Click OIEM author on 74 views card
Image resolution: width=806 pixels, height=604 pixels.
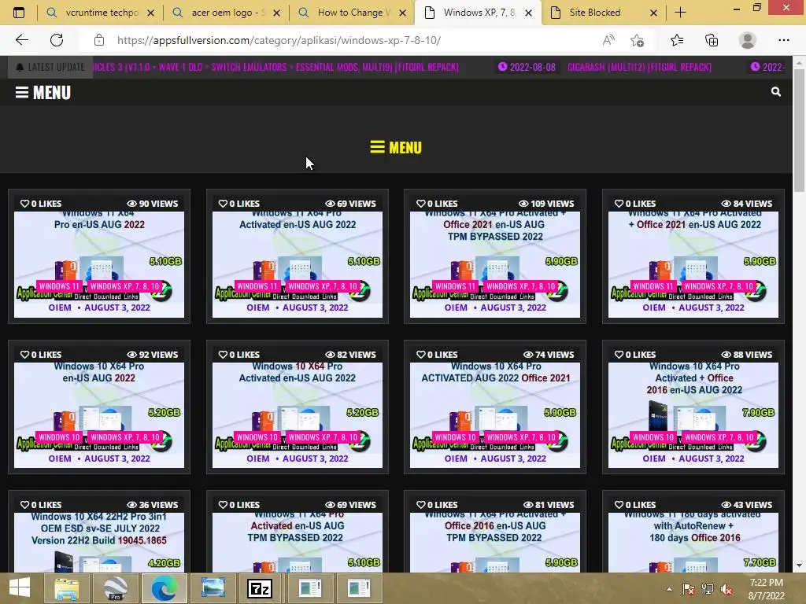pyautogui.click(x=456, y=459)
